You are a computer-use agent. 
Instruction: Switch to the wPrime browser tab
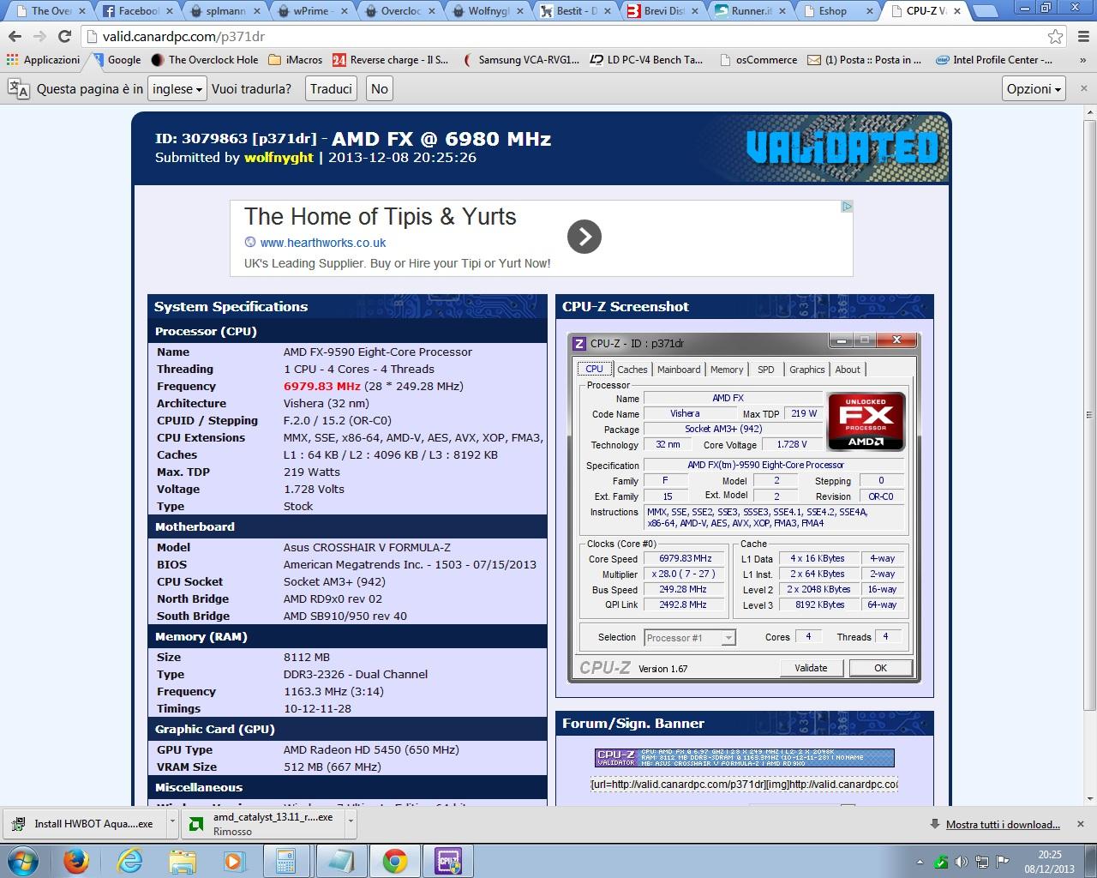tap(311, 11)
